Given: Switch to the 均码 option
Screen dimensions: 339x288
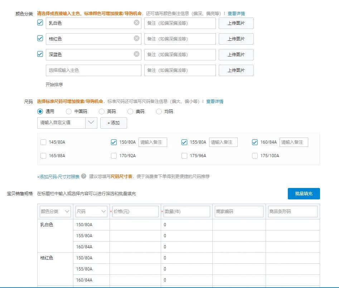Looking at the screenshot, I should click(159, 111).
